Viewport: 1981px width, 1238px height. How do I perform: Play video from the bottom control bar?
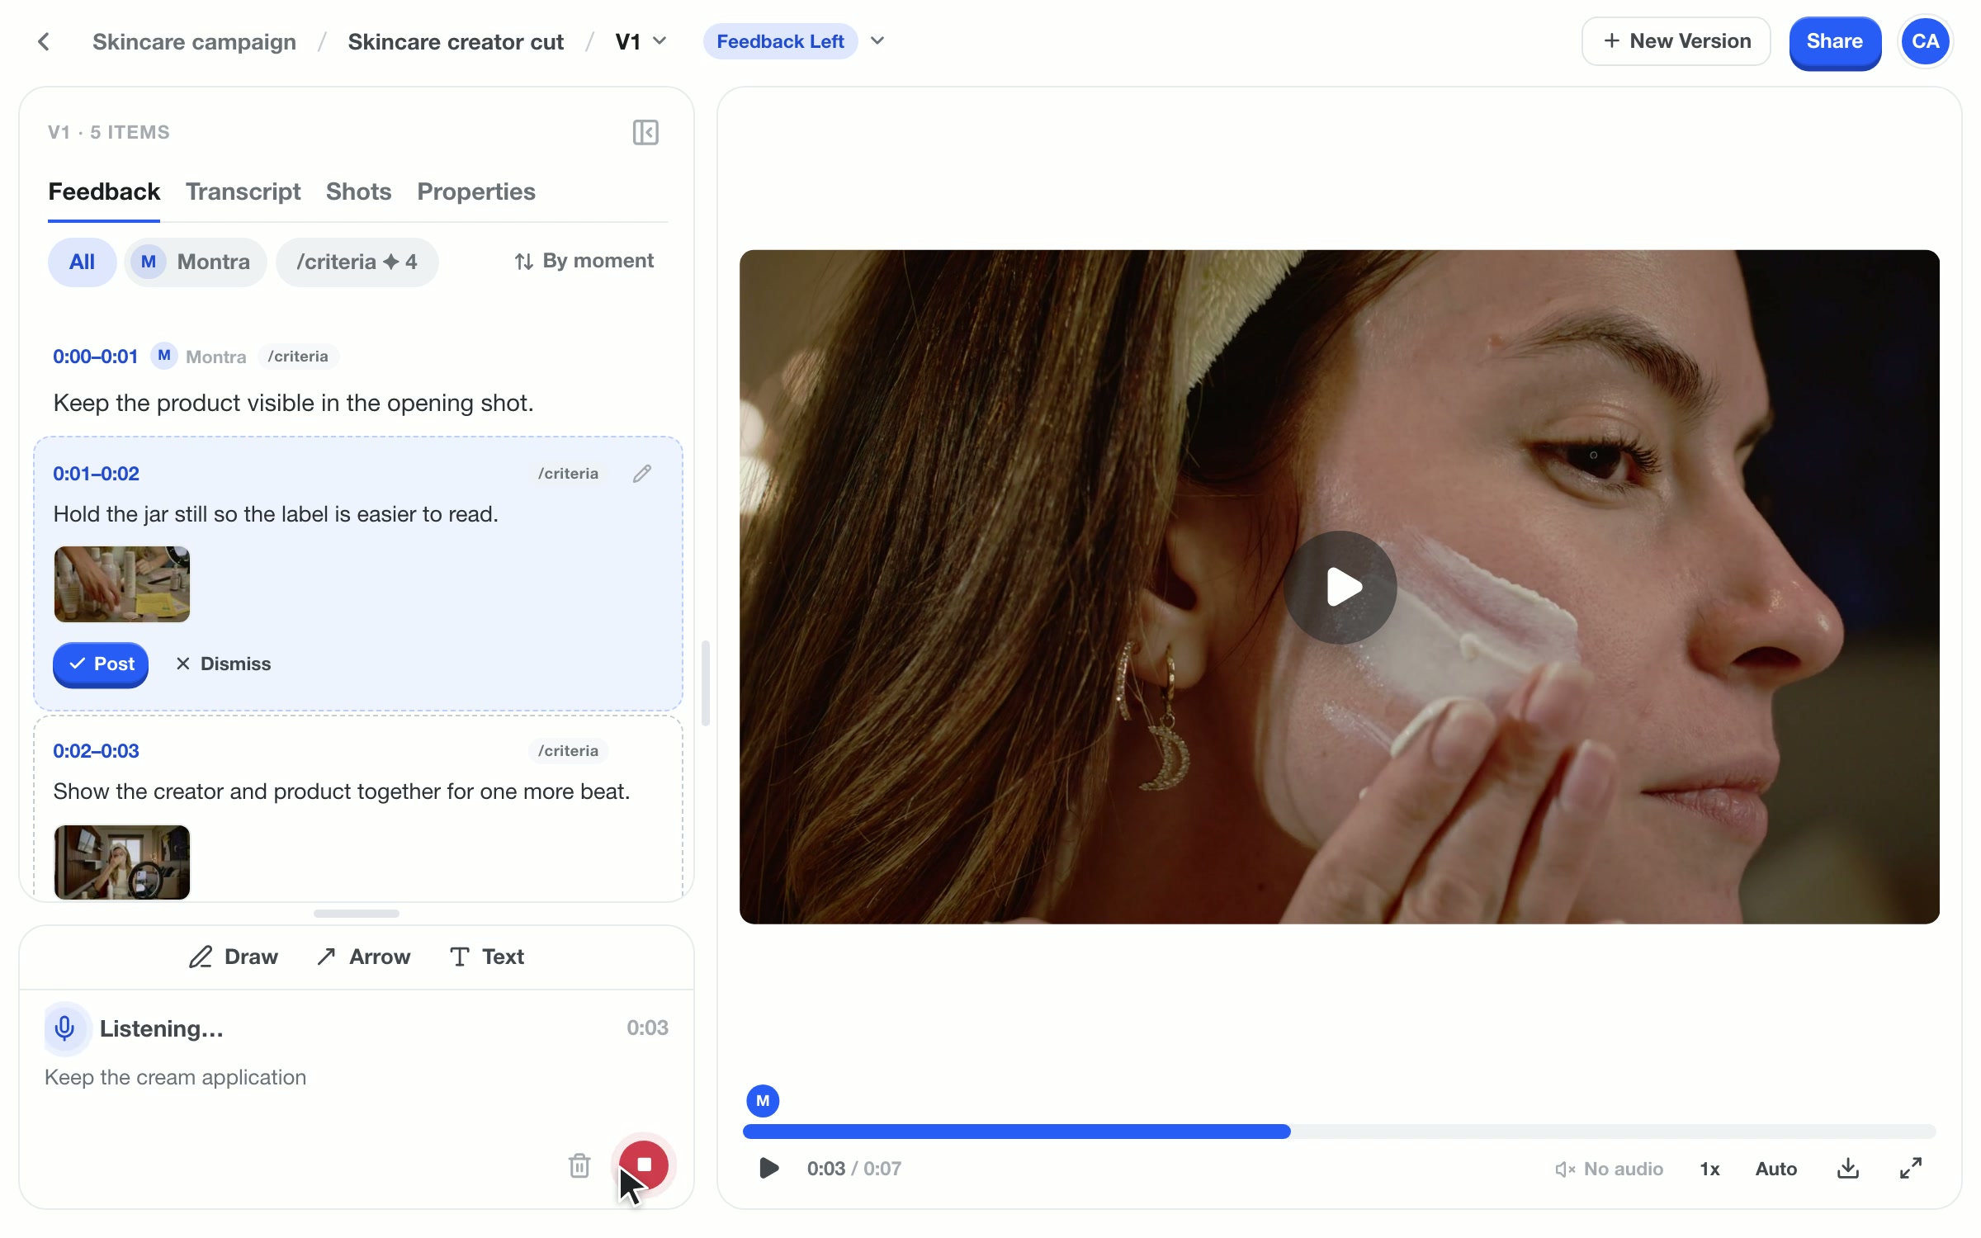tap(768, 1168)
